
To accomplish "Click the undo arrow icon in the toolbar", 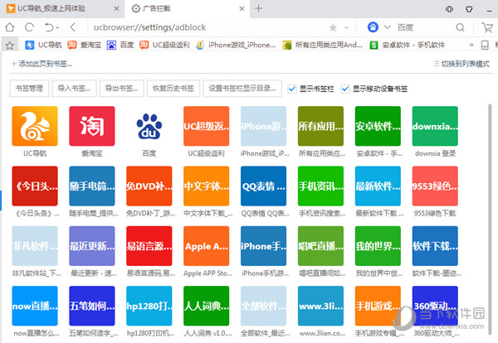I will [49, 27].
